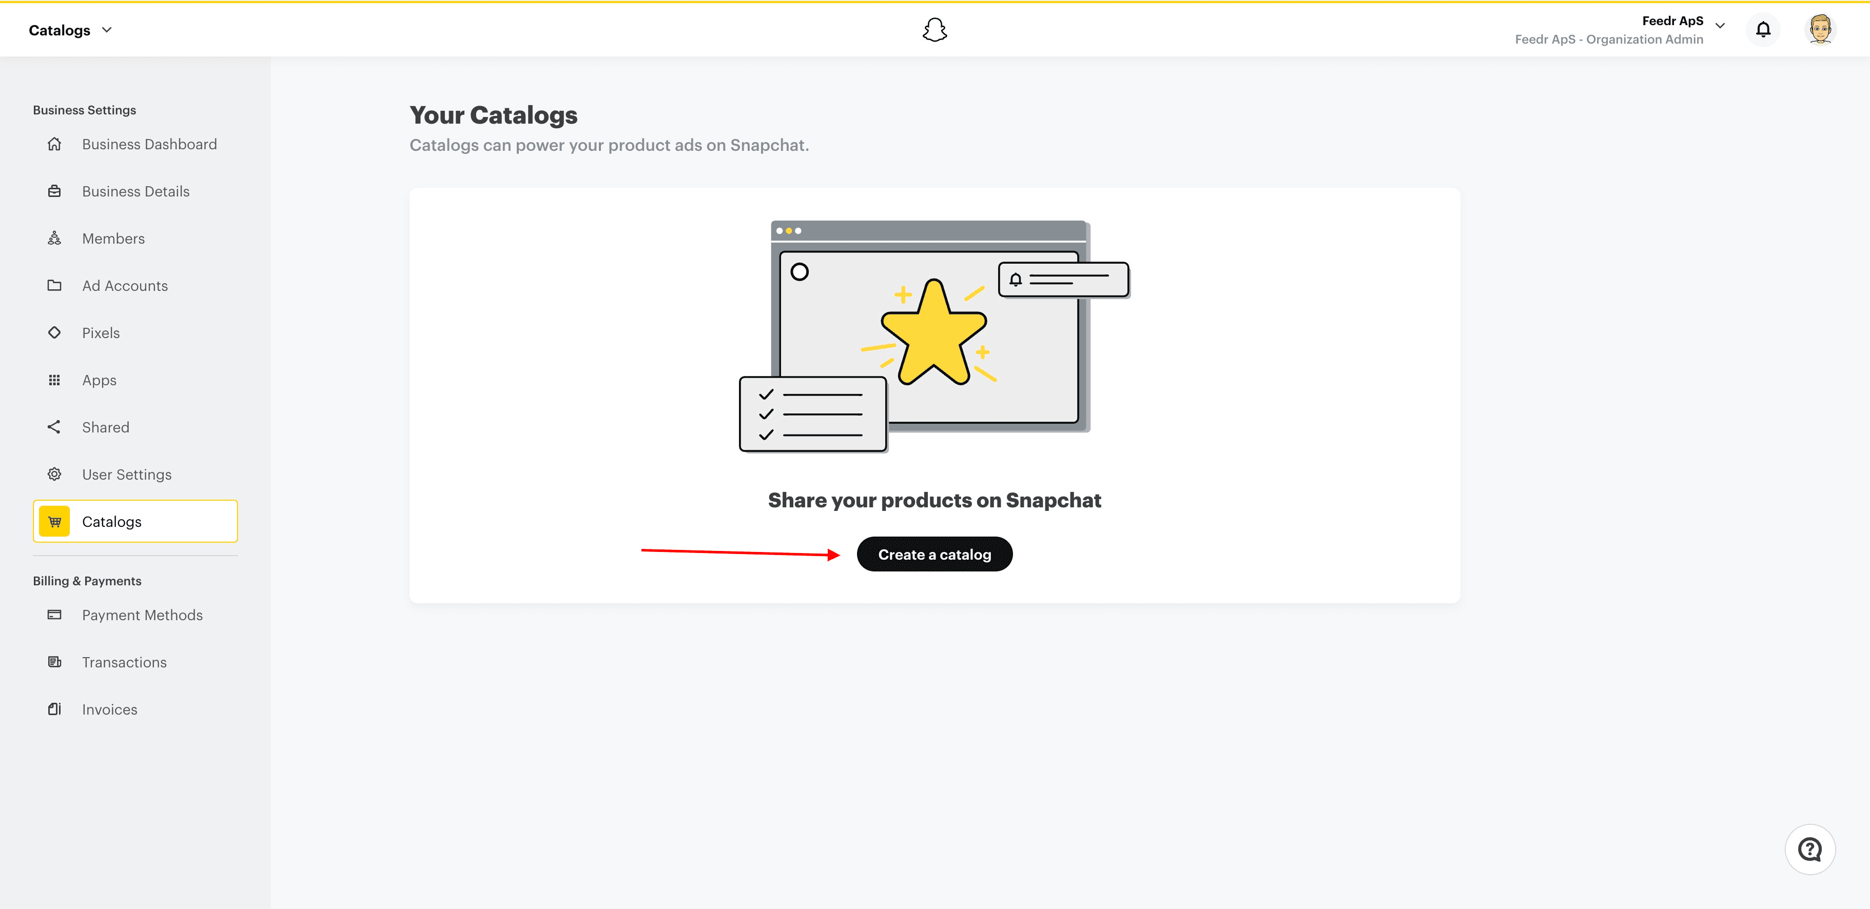Click the Pixels diamond icon
The image size is (1870, 909).
click(54, 332)
